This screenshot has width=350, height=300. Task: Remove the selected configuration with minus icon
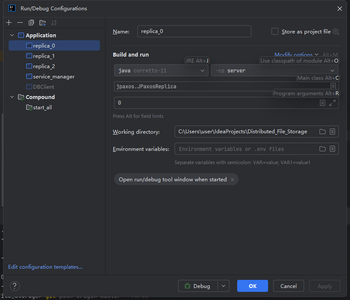20,23
